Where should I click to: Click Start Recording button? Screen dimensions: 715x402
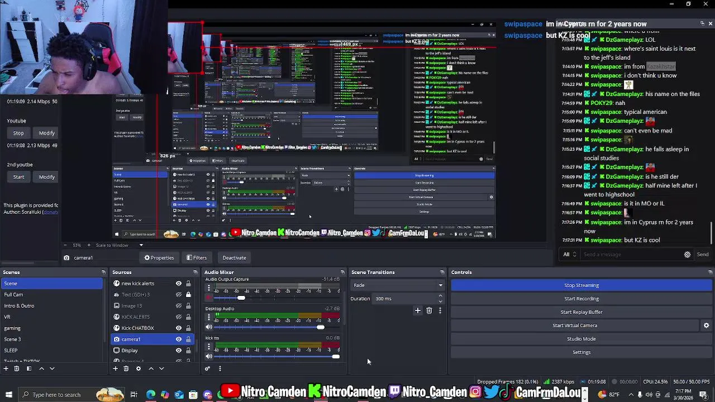tap(581, 299)
